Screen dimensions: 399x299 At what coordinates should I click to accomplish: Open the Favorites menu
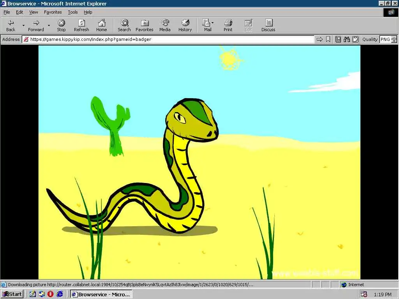pyautogui.click(x=53, y=12)
